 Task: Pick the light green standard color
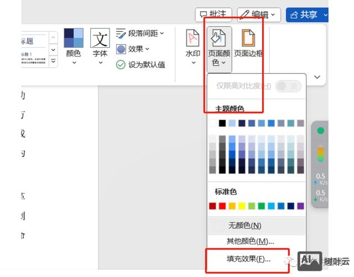[x=252, y=206]
